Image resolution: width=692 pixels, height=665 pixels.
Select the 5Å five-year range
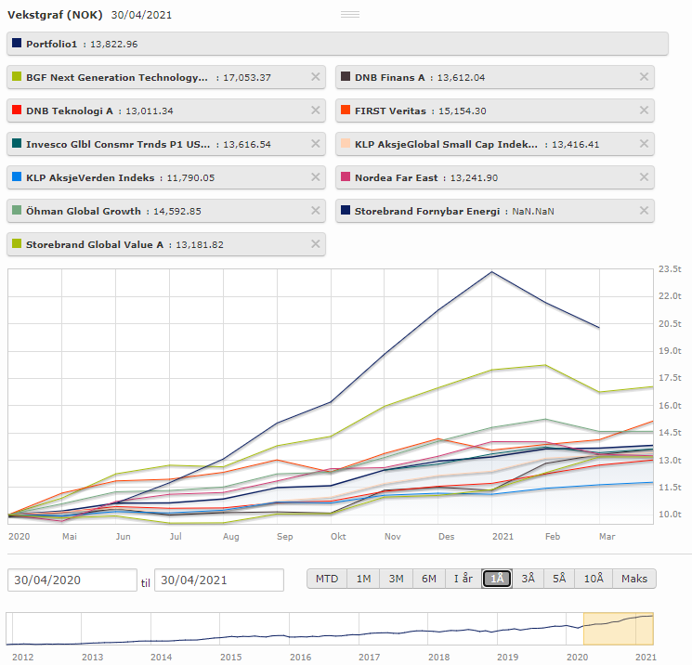point(559,579)
